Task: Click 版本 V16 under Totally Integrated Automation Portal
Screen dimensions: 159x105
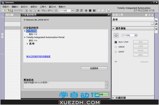Action: tap(33, 41)
